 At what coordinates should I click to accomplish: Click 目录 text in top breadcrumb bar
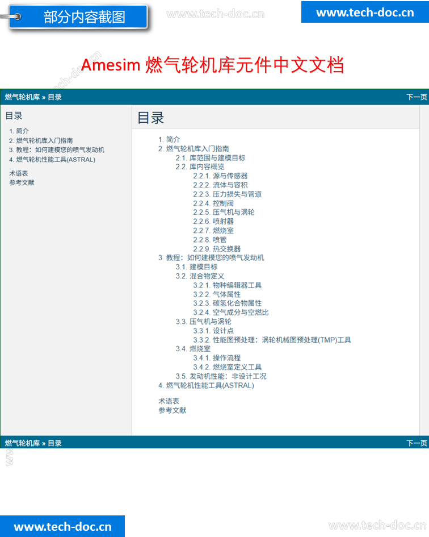pyautogui.click(x=54, y=97)
